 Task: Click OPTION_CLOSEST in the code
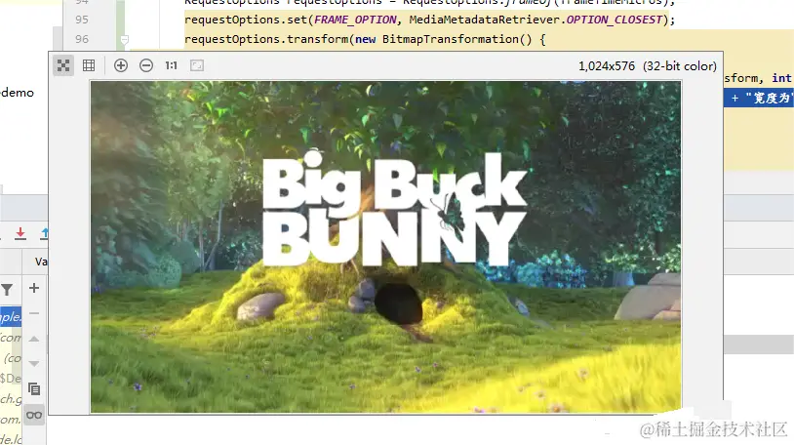(614, 20)
